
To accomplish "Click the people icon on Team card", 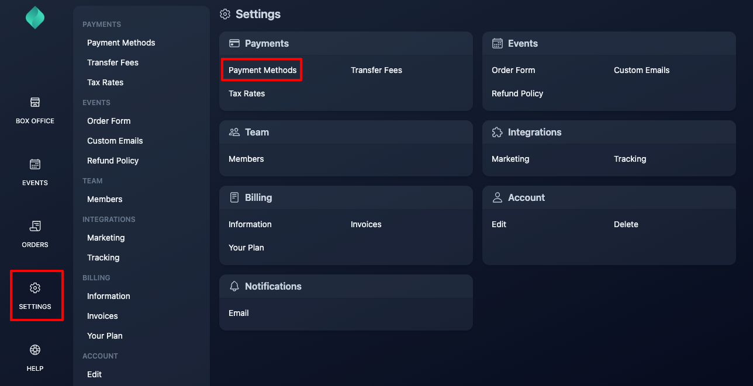I will (x=234, y=132).
